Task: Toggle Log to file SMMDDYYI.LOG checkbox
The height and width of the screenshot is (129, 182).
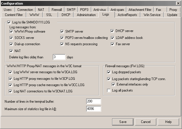Action: pos(9,22)
